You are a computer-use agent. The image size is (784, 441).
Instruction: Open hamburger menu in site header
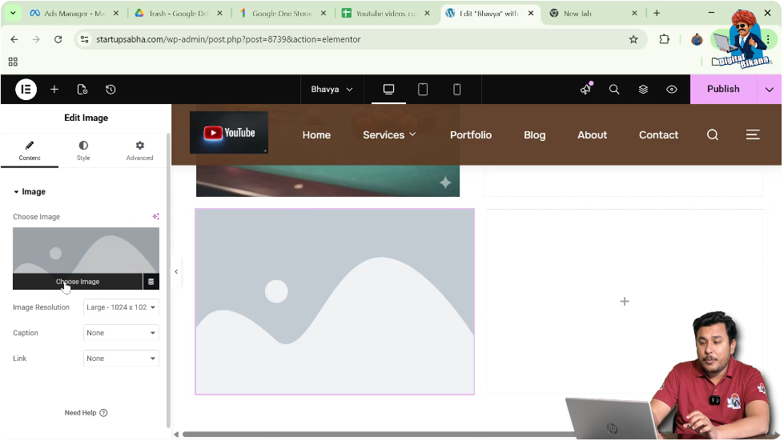coord(753,134)
